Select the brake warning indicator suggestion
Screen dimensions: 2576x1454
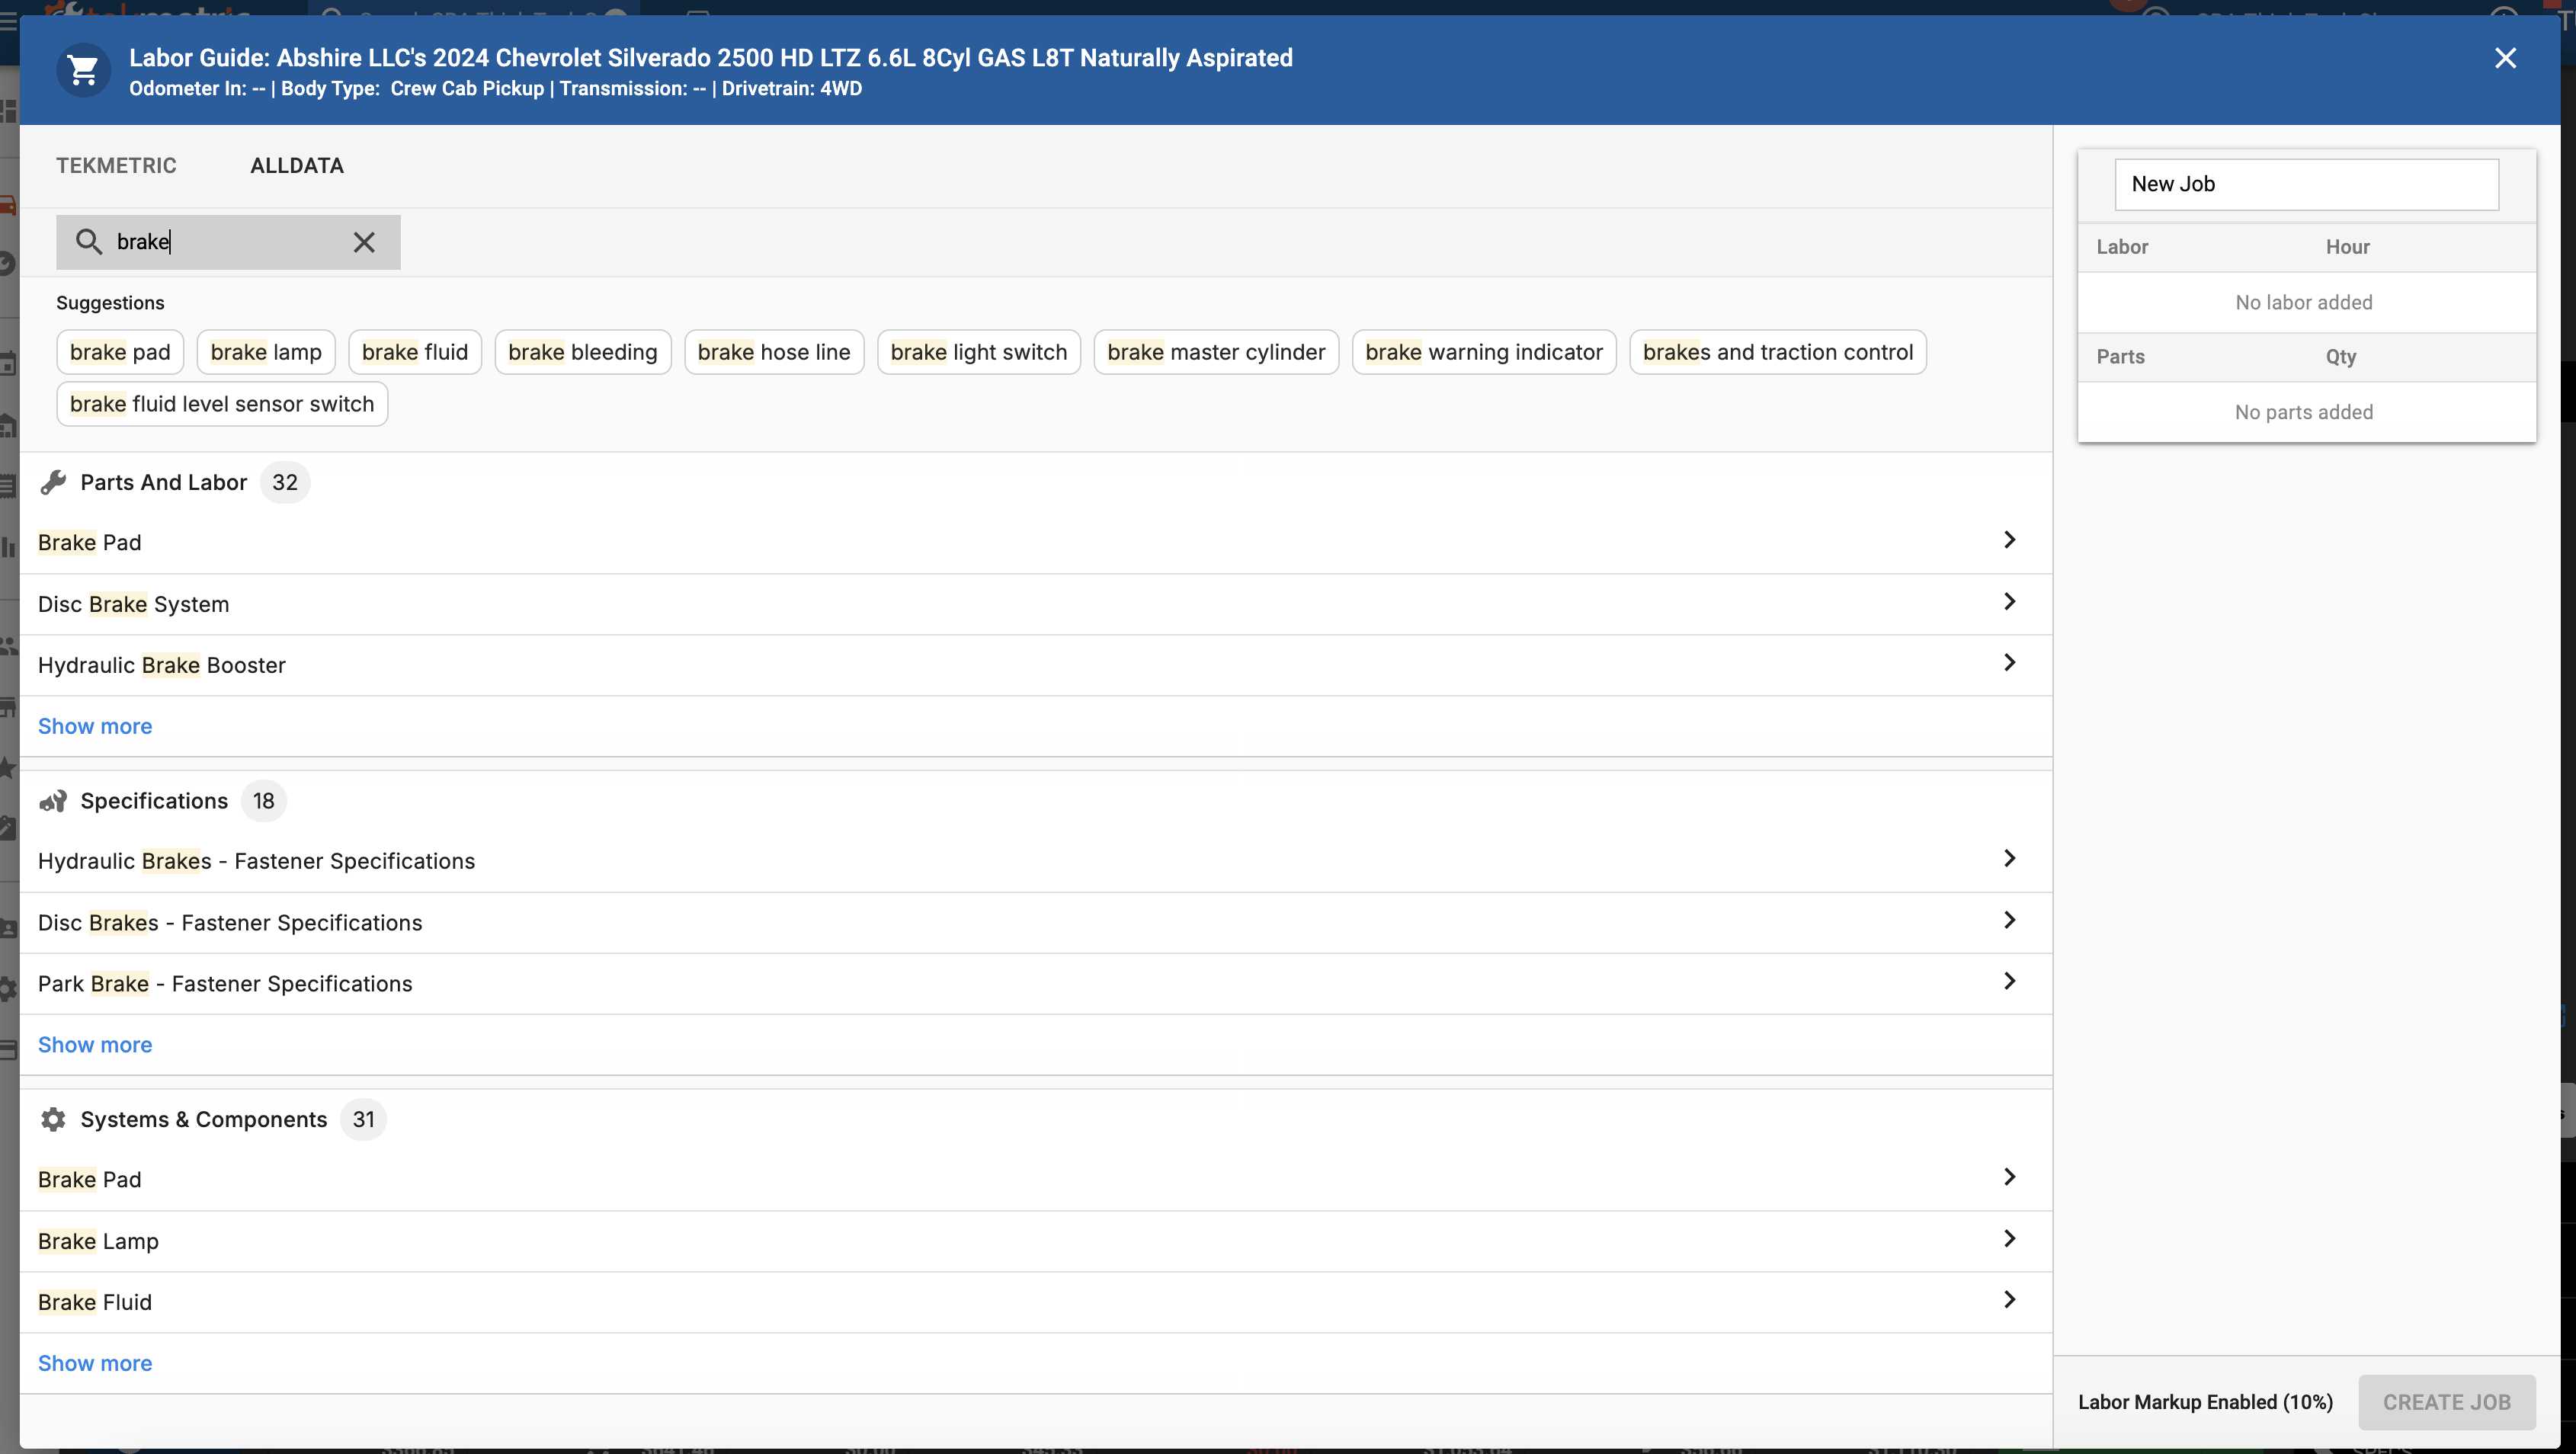tap(1484, 352)
